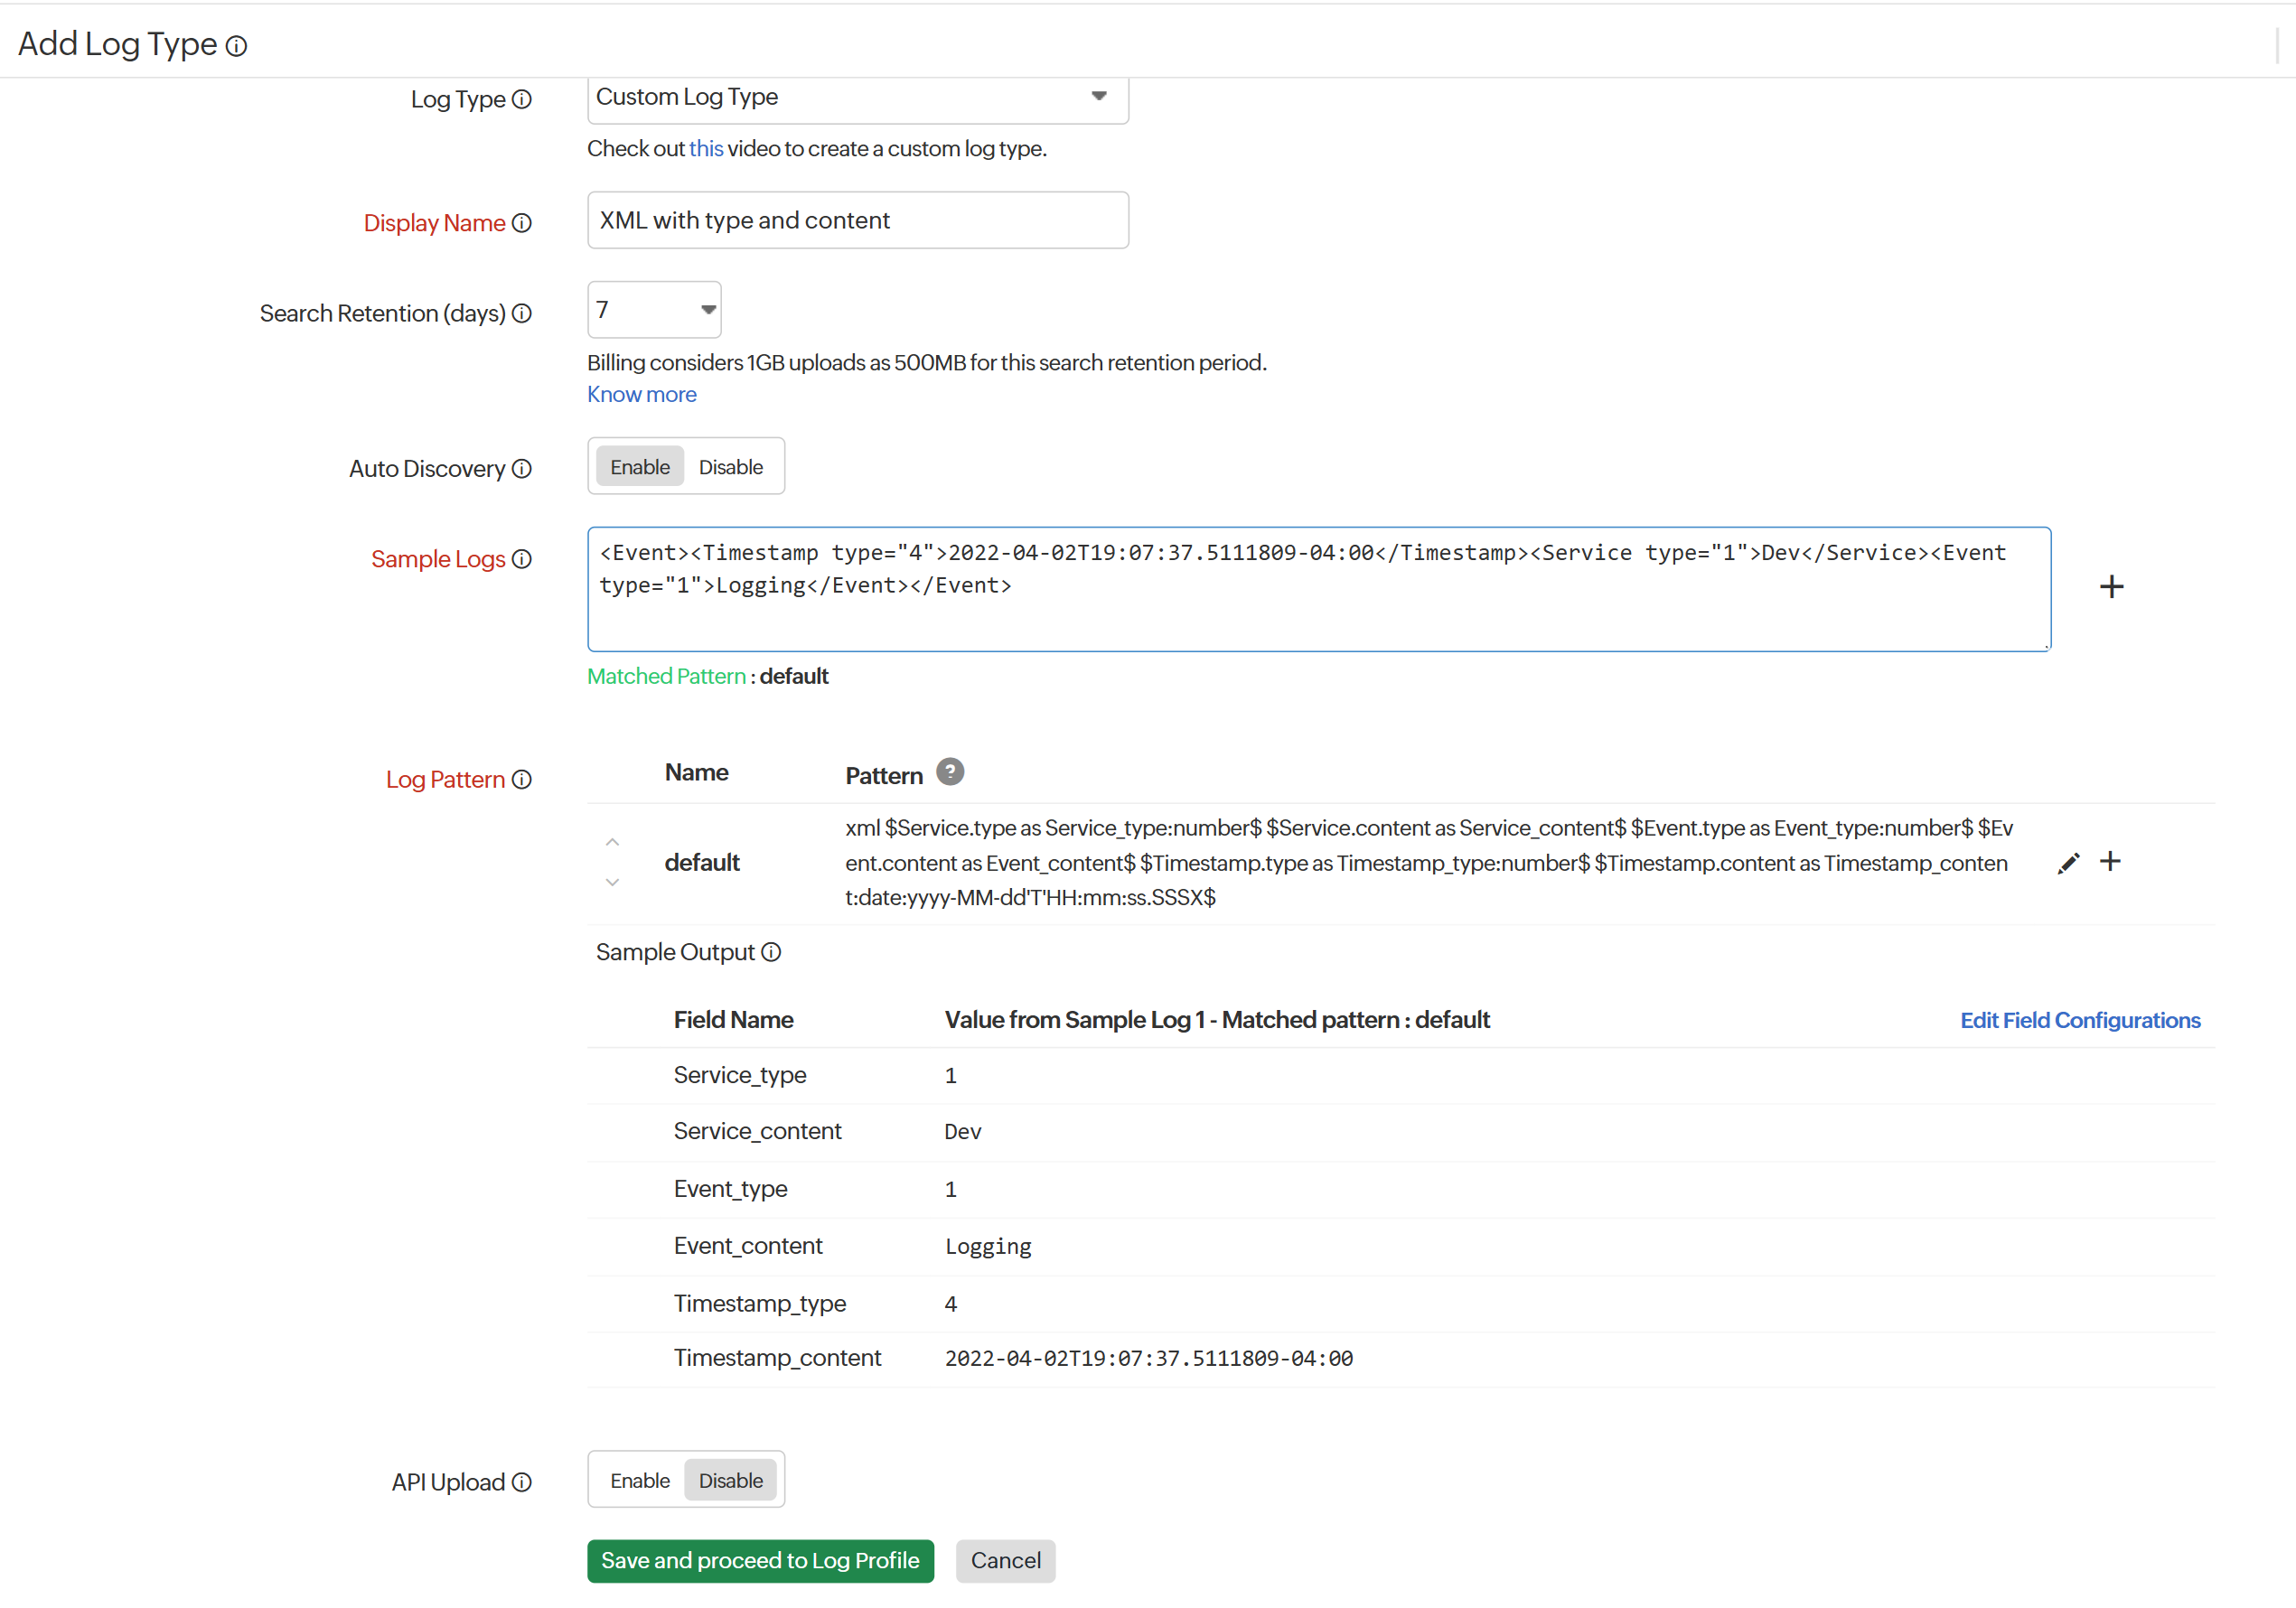Click the plus icon to add another sample log
The image size is (2296, 1608).
pyautogui.click(x=2111, y=586)
